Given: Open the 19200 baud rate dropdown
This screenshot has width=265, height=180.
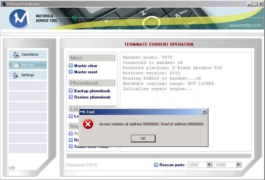Looking at the screenshot, I should click(238, 165).
